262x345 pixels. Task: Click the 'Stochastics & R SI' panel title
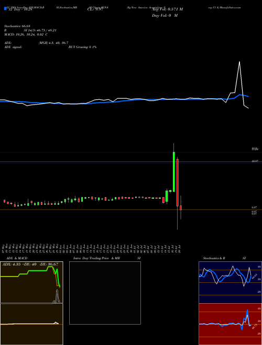click(x=224, y=258)
